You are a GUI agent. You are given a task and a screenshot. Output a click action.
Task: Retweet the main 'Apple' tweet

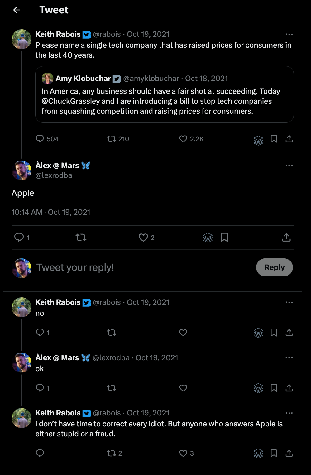click(81, 238)
